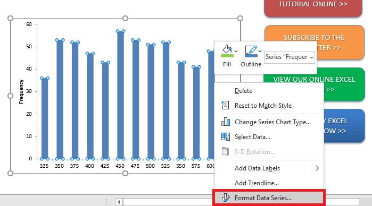This screenshot has width=372, height=206.
Task: Click the vertical axis value 0
Action: point(30,159)
